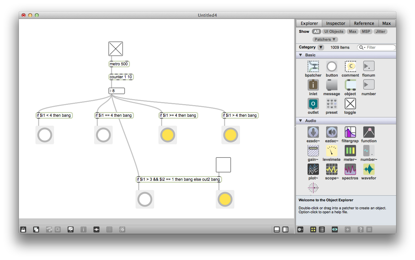Select the outlet object icon
The width and height of the screenshot is (415, 260).
(313, 103)
